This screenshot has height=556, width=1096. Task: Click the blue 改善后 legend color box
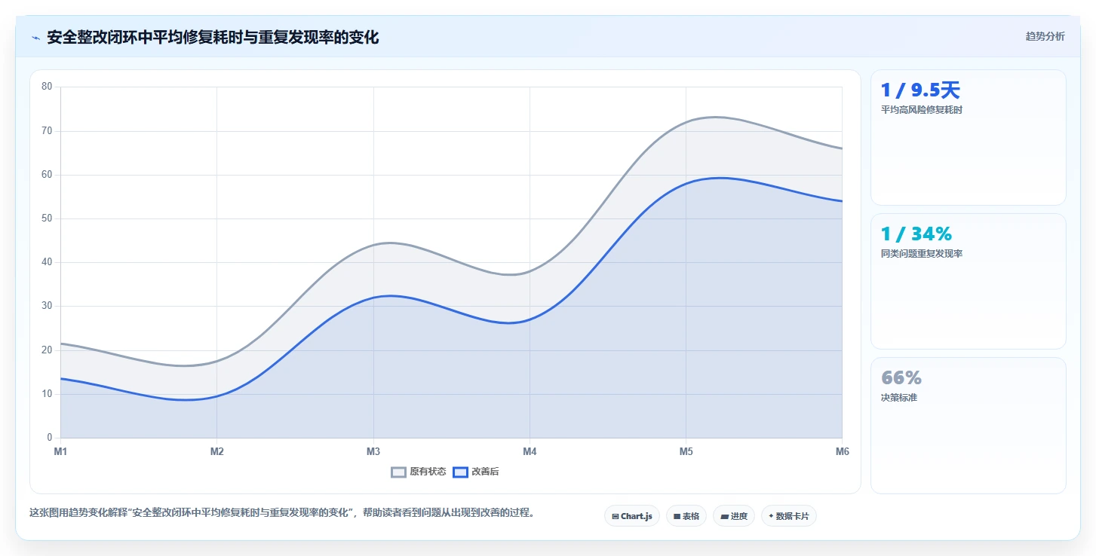461,472
